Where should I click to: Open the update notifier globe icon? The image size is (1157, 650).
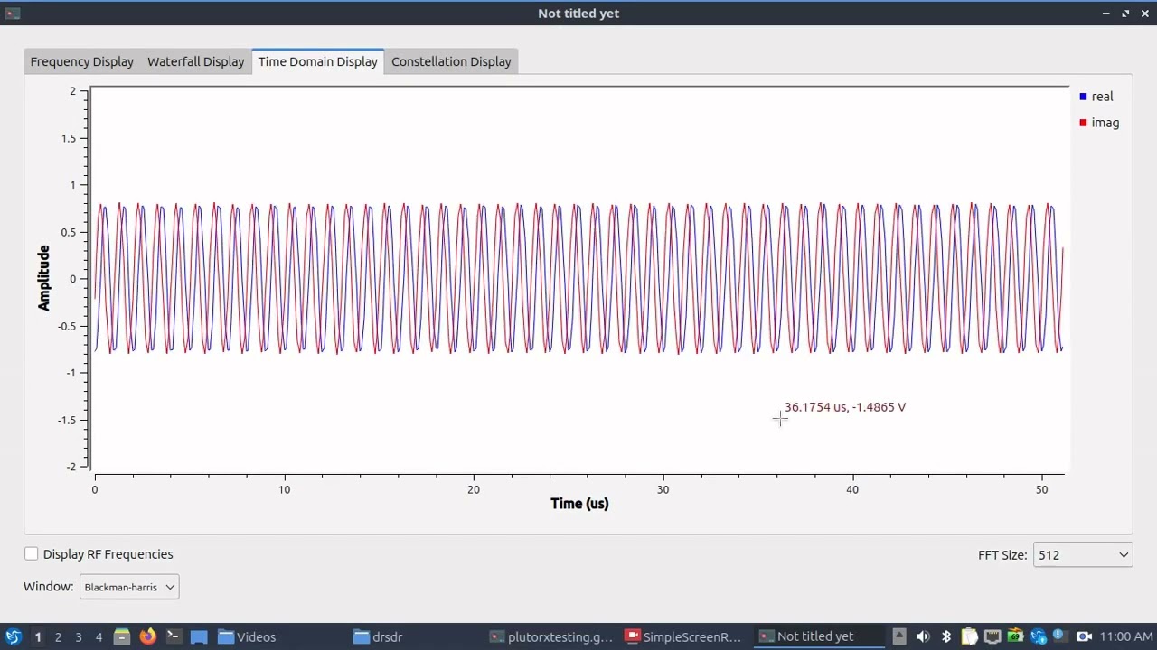[1038, 636]
